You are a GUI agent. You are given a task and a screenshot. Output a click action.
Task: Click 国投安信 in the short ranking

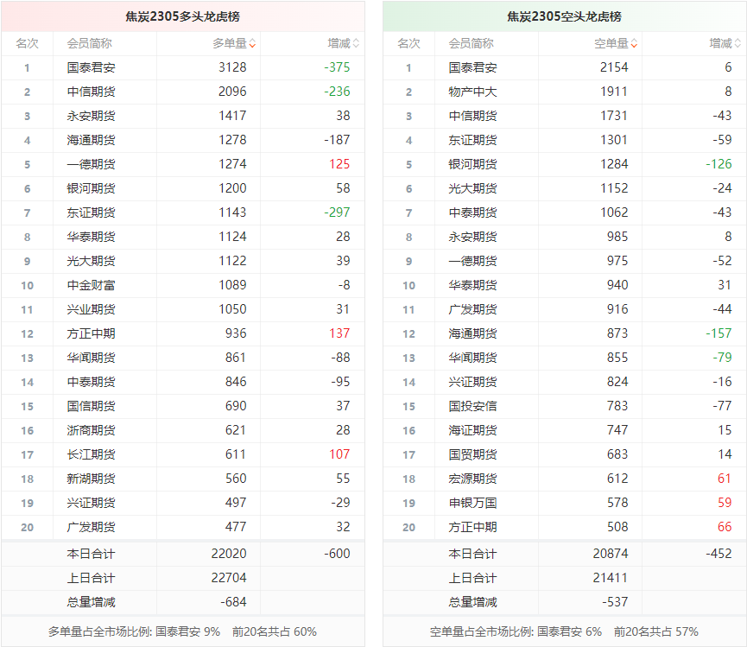click(x=472, y=406)
